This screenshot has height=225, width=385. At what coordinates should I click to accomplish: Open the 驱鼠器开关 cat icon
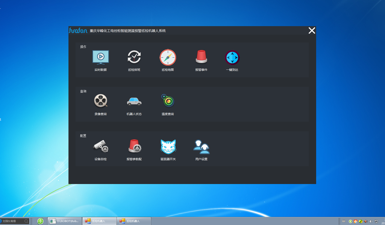click(168, 146)
